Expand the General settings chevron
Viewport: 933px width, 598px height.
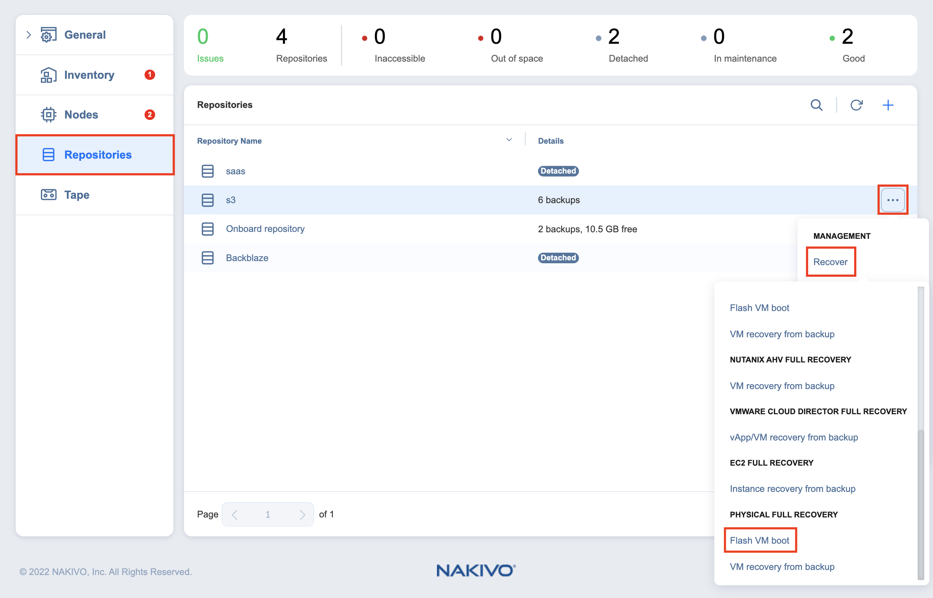pyautogui.click(x=28, y=35)
